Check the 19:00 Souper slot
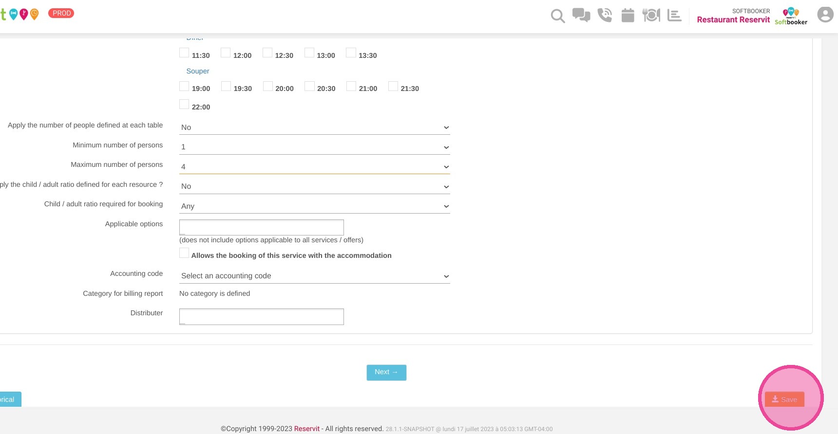The image size is (838, 434). coord(184,86)
